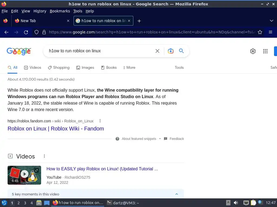Go back to the previous page
This screenshot has height=207, width=277.
coord(6,32)
